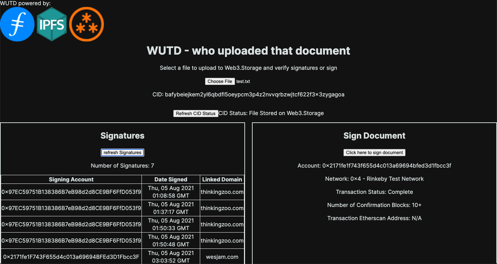The height and width of the screenshot is (264, 497).
Task: Click the WUTD powered by label
Action: 25,3
